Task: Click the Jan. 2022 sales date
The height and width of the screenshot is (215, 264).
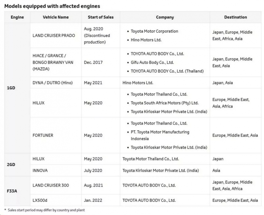Action: click(93, 200)
